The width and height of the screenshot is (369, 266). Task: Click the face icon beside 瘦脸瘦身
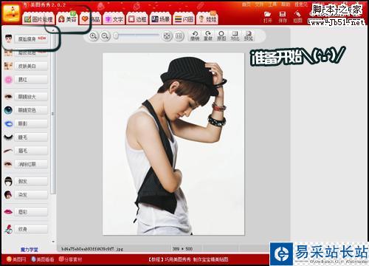click(x=8, y=38)
